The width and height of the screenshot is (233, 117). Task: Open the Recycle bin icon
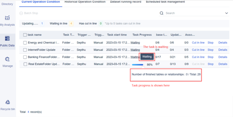coord(8,102)
